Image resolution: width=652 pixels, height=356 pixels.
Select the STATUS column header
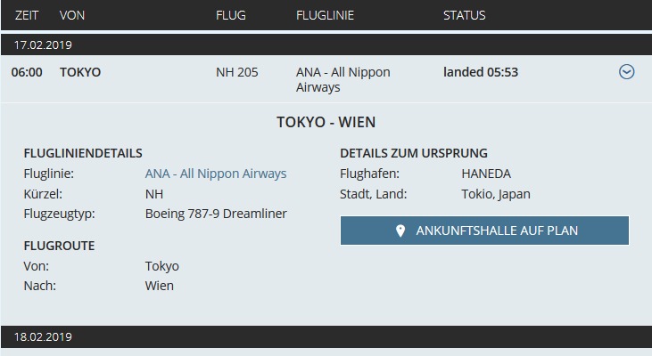click(464, 15)
